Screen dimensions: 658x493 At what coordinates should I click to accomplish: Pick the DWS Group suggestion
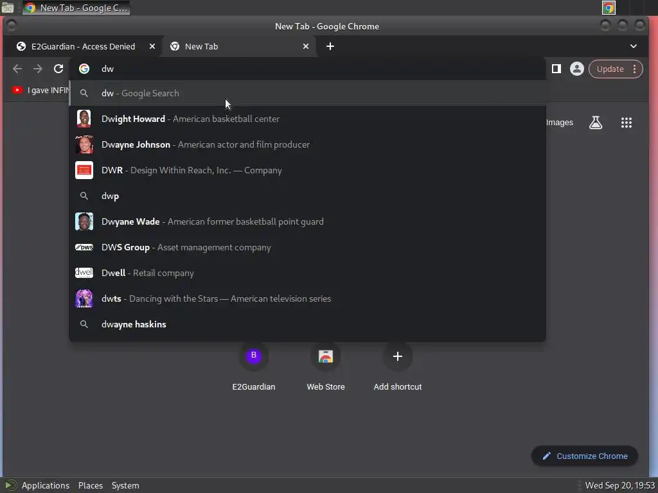pyautogui.click(x=307, y=247)
